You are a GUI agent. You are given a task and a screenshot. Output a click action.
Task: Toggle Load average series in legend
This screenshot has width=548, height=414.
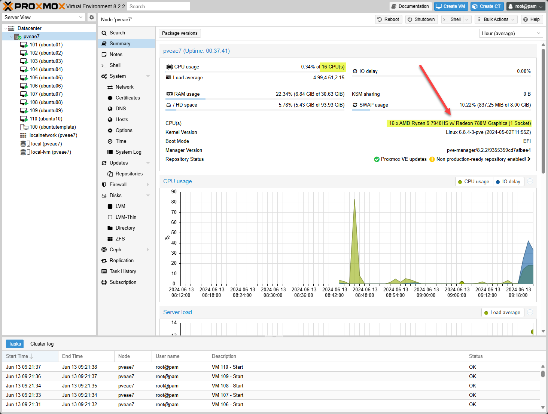pos(503,313)
